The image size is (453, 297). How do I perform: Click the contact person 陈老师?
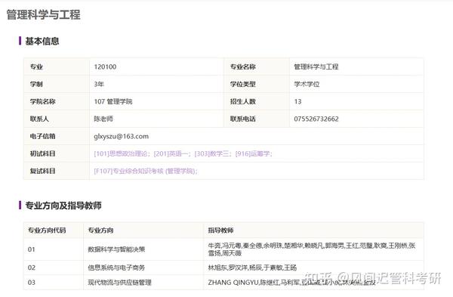point(103,119)
